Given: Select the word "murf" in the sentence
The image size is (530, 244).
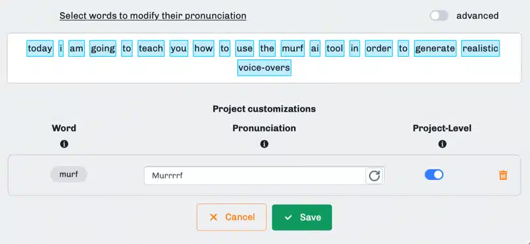Looking at the screenshot, I should click(292, 48).
